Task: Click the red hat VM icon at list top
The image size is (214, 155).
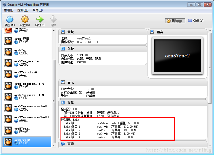Action: 8,30
